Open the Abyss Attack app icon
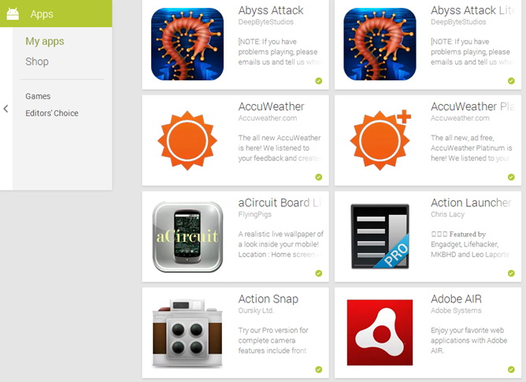This screenshot has width=526, height=382. [187, 44]
